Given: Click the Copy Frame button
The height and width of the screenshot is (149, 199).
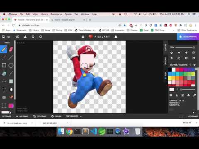Looking at the screenshot, I should tap(39, 116).
